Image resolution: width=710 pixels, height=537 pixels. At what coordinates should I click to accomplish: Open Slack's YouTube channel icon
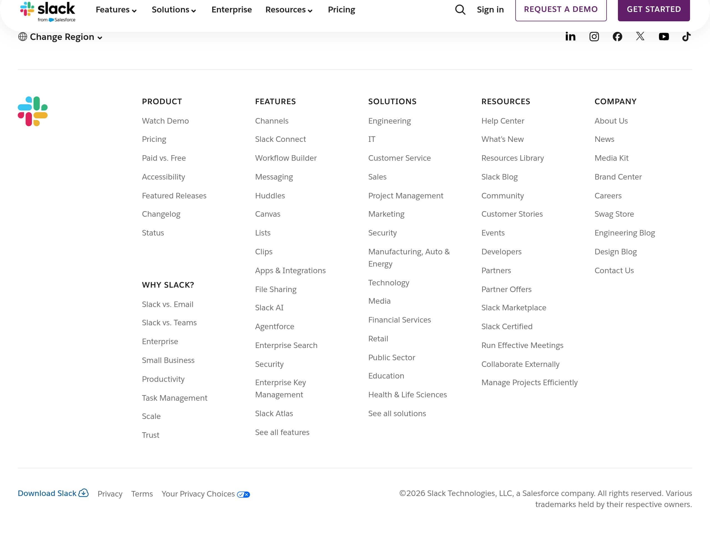[x=664, y=37]
